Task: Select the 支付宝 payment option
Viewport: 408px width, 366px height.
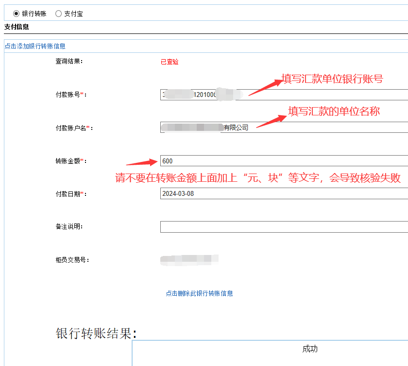Action: 59,14
